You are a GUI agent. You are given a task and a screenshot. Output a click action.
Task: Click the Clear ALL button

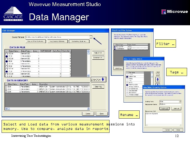[x=98, y=87]
